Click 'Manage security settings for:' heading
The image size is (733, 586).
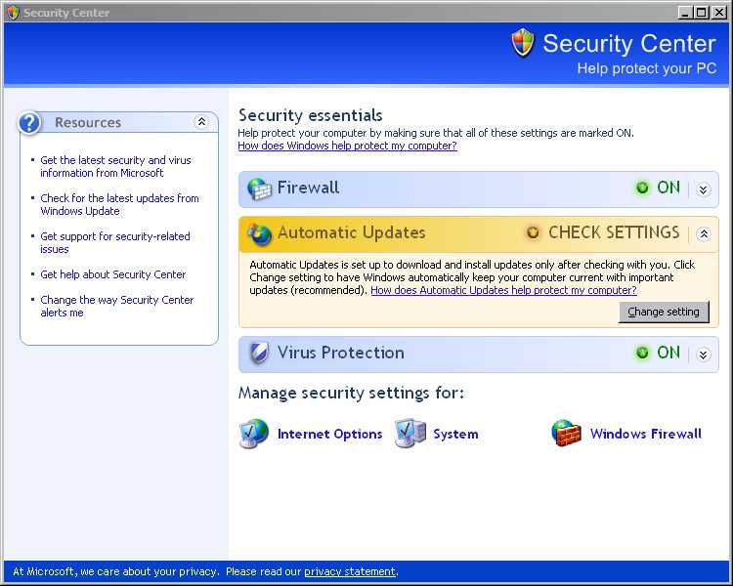pos(351,393)
